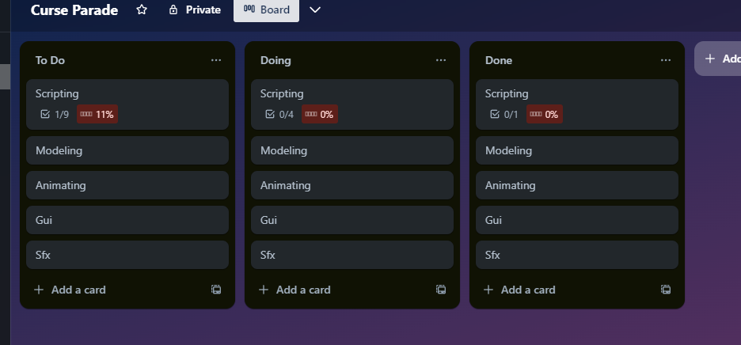Image resolution: width=741 pixels, height=345 pixels.
Task: Open the Sfx card in Done list
Action: (577, 255)
